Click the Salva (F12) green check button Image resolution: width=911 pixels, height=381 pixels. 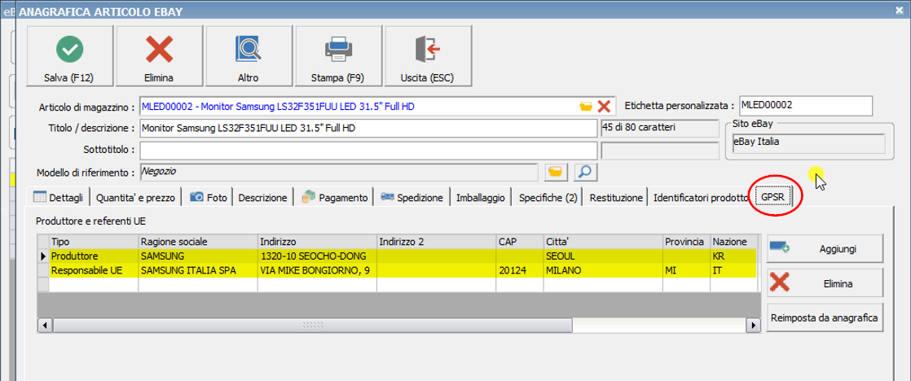coord(69,56)
